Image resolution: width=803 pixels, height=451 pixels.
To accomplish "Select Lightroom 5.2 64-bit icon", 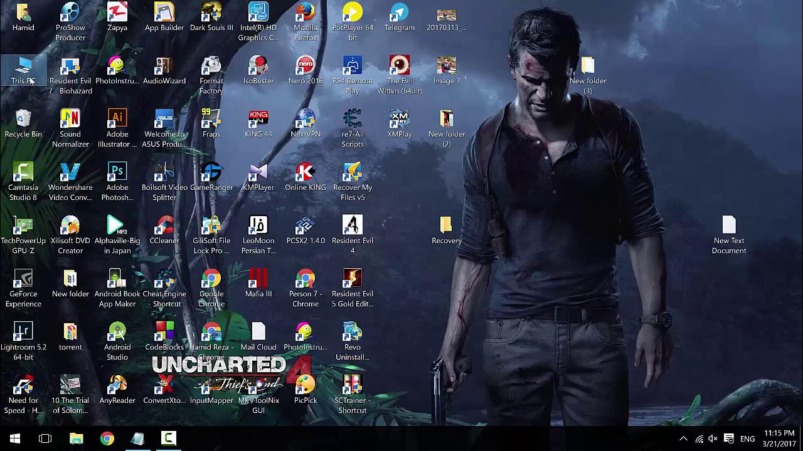I will pos(23,341).
